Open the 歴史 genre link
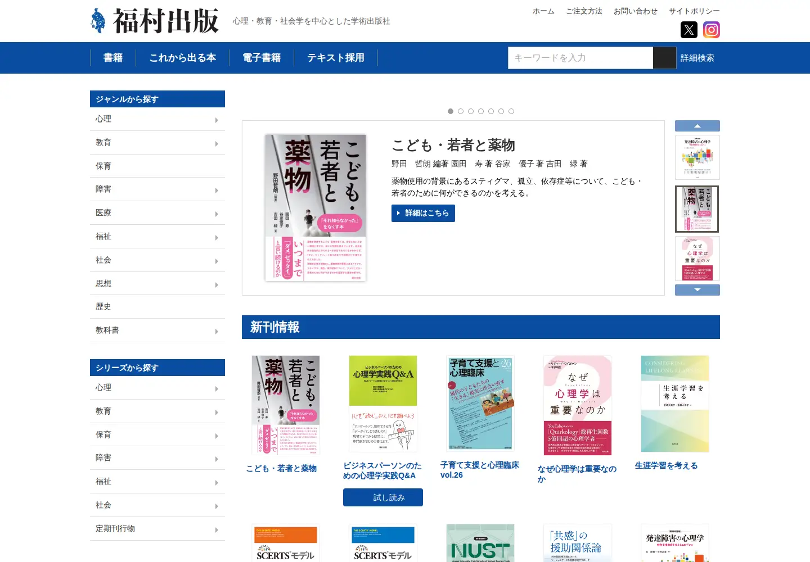 (157, 307)
